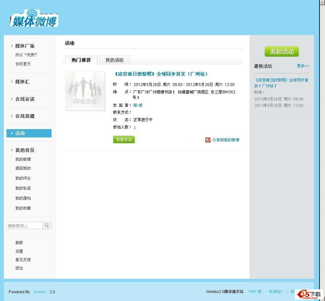Open WAP 版 footer link
The height and width of the screenshot is (301, 325).
pos(255,291)
